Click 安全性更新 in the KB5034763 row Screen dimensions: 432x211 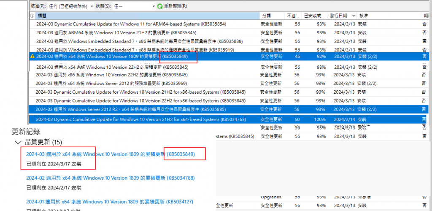point(271,119)
